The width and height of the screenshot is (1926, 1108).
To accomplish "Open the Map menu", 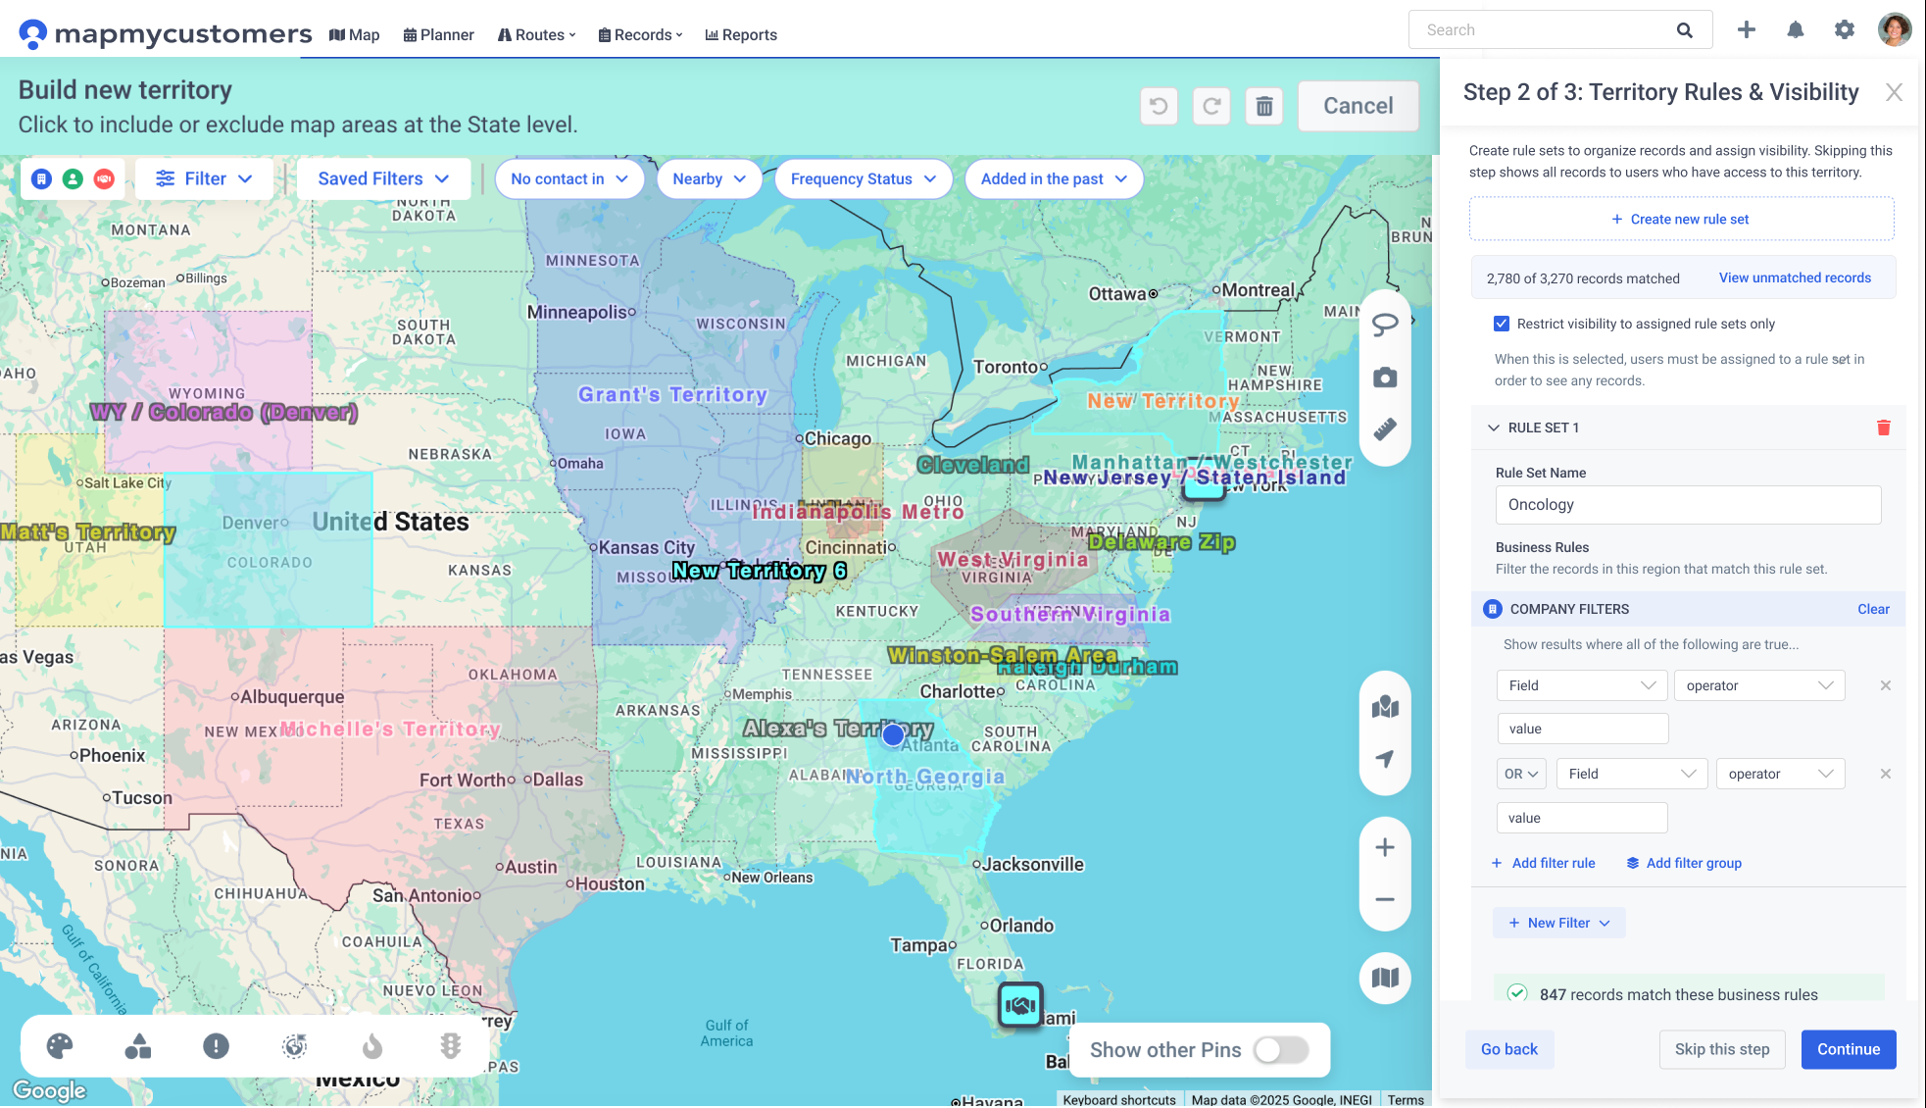I will (x=355, y=35).
